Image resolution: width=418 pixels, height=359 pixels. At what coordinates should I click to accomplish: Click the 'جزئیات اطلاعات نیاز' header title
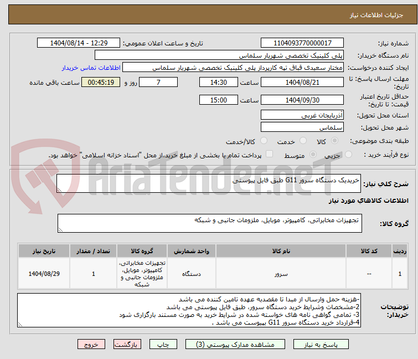tap(376, 15)
